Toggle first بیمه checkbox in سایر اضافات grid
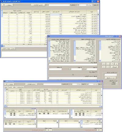 pyautogui.click(x=14, y=113)
